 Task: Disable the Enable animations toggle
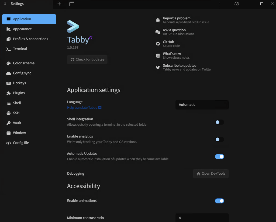(219, 201)
